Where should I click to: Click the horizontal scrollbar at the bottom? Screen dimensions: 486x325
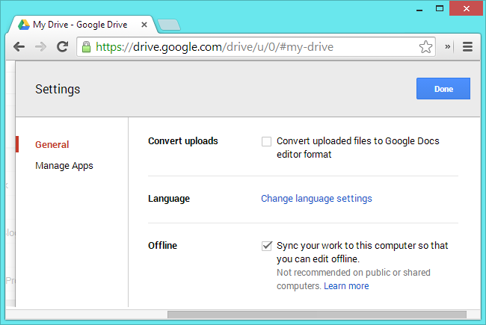314,315
